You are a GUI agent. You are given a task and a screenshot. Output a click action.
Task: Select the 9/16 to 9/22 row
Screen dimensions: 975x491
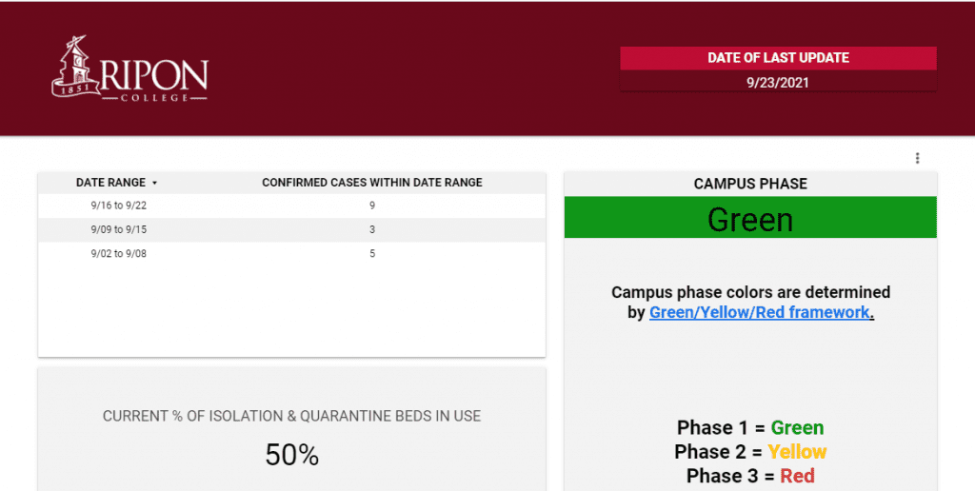click(291, 206)
